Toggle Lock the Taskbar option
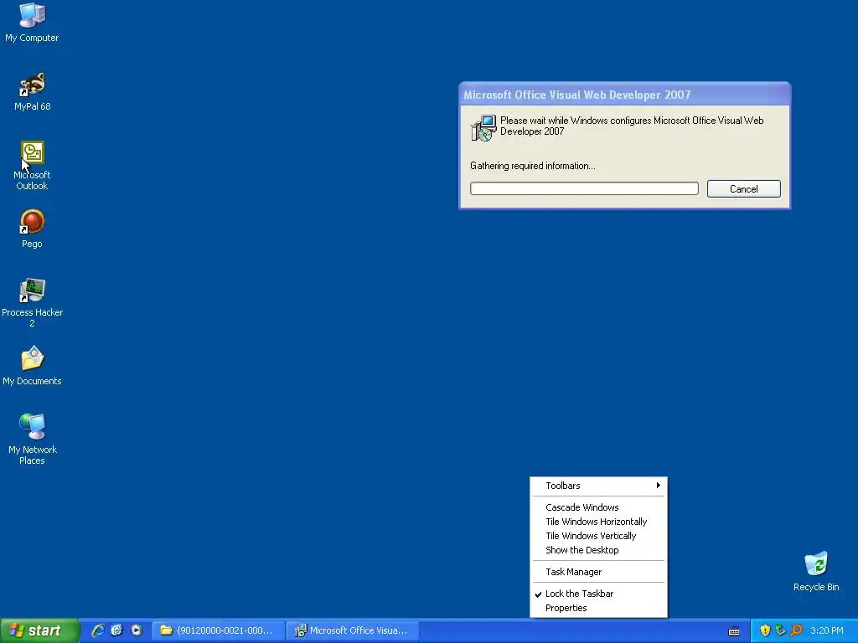This screenshot has width=858, height=643. click(598, 594)
